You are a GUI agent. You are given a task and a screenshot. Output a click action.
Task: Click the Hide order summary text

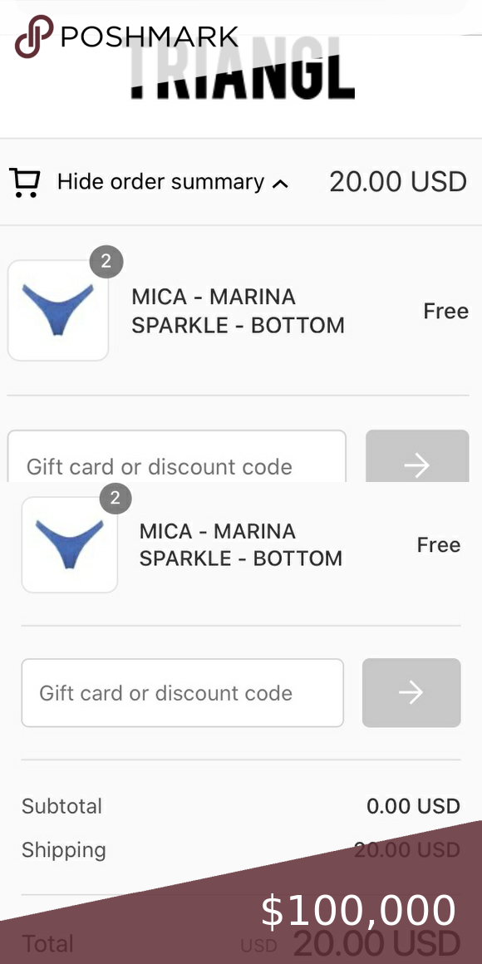point(160,182)
